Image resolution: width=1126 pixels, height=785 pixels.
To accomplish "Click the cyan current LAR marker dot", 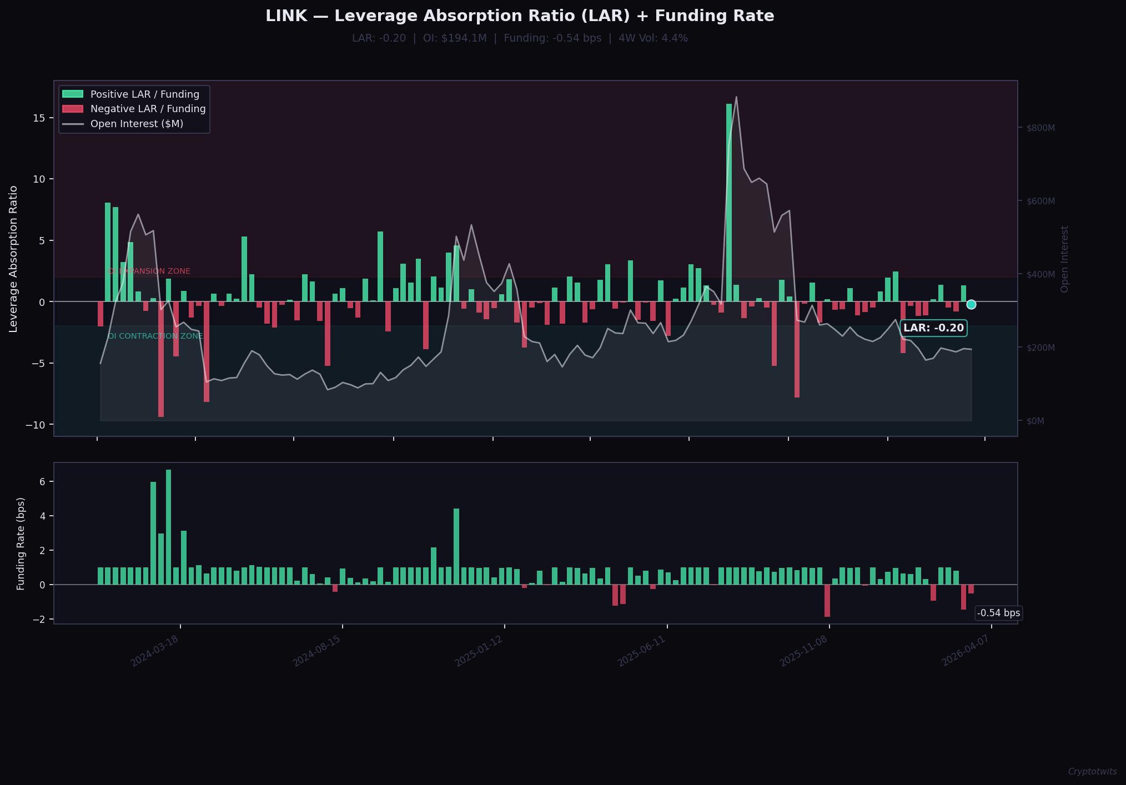I will coord(971,304).
